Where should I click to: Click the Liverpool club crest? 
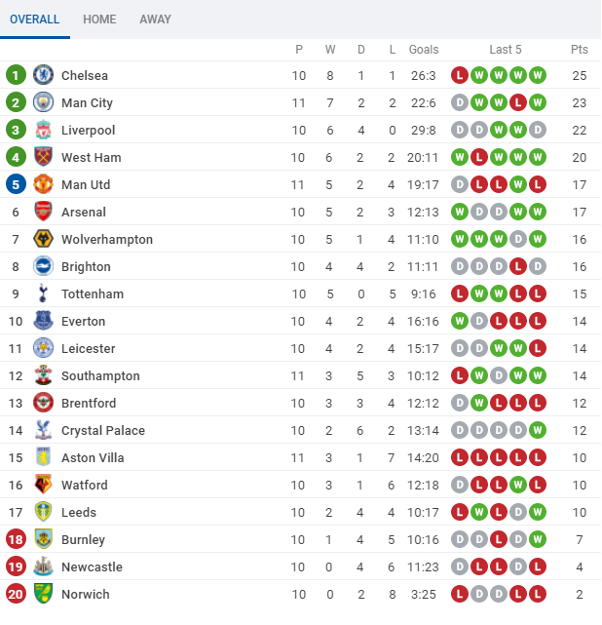[x=43, y=130]
